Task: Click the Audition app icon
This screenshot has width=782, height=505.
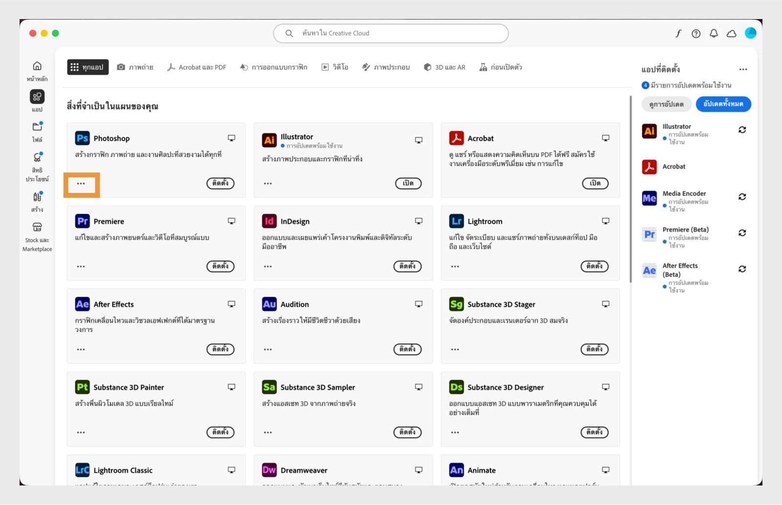Action: coord(269,304)
